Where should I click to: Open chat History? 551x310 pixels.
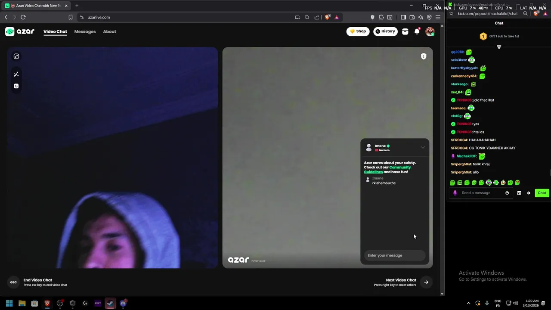[385, 31]
